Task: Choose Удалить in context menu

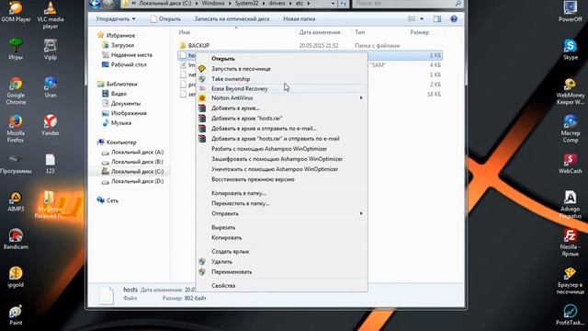Action: pyautogui.click(x=282, y=261)
